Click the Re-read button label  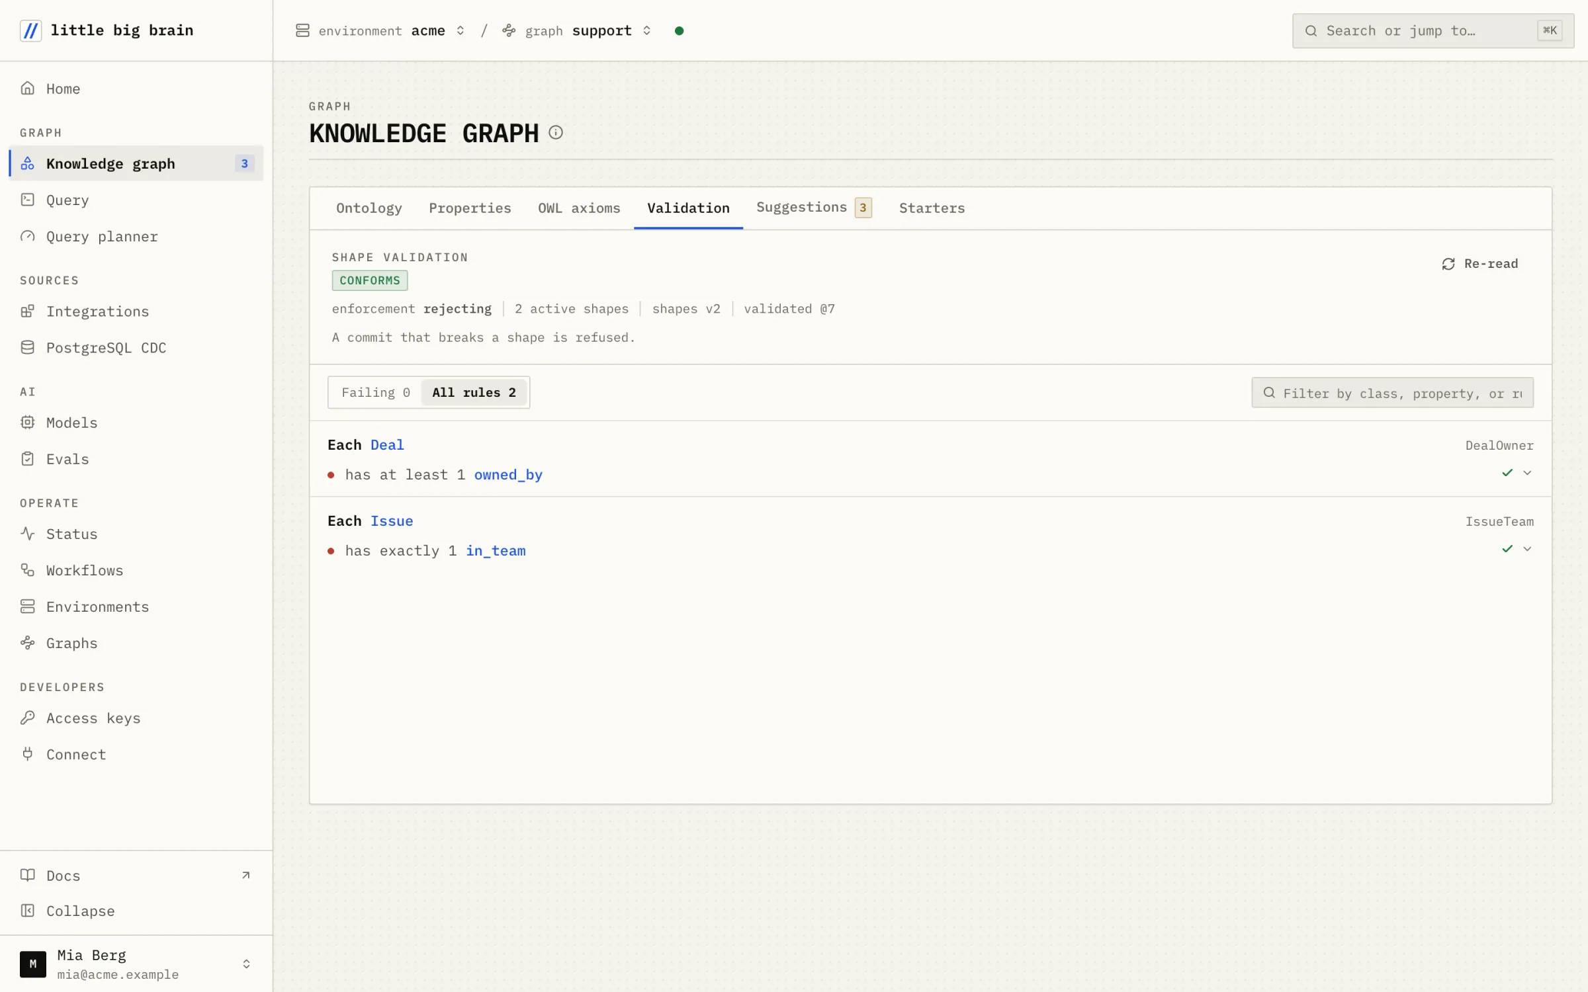point(1491,263)
